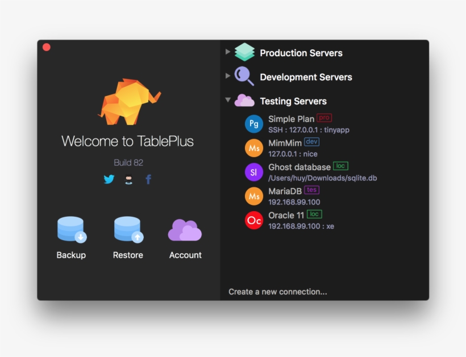Close the window with the red button

(47, 47)
